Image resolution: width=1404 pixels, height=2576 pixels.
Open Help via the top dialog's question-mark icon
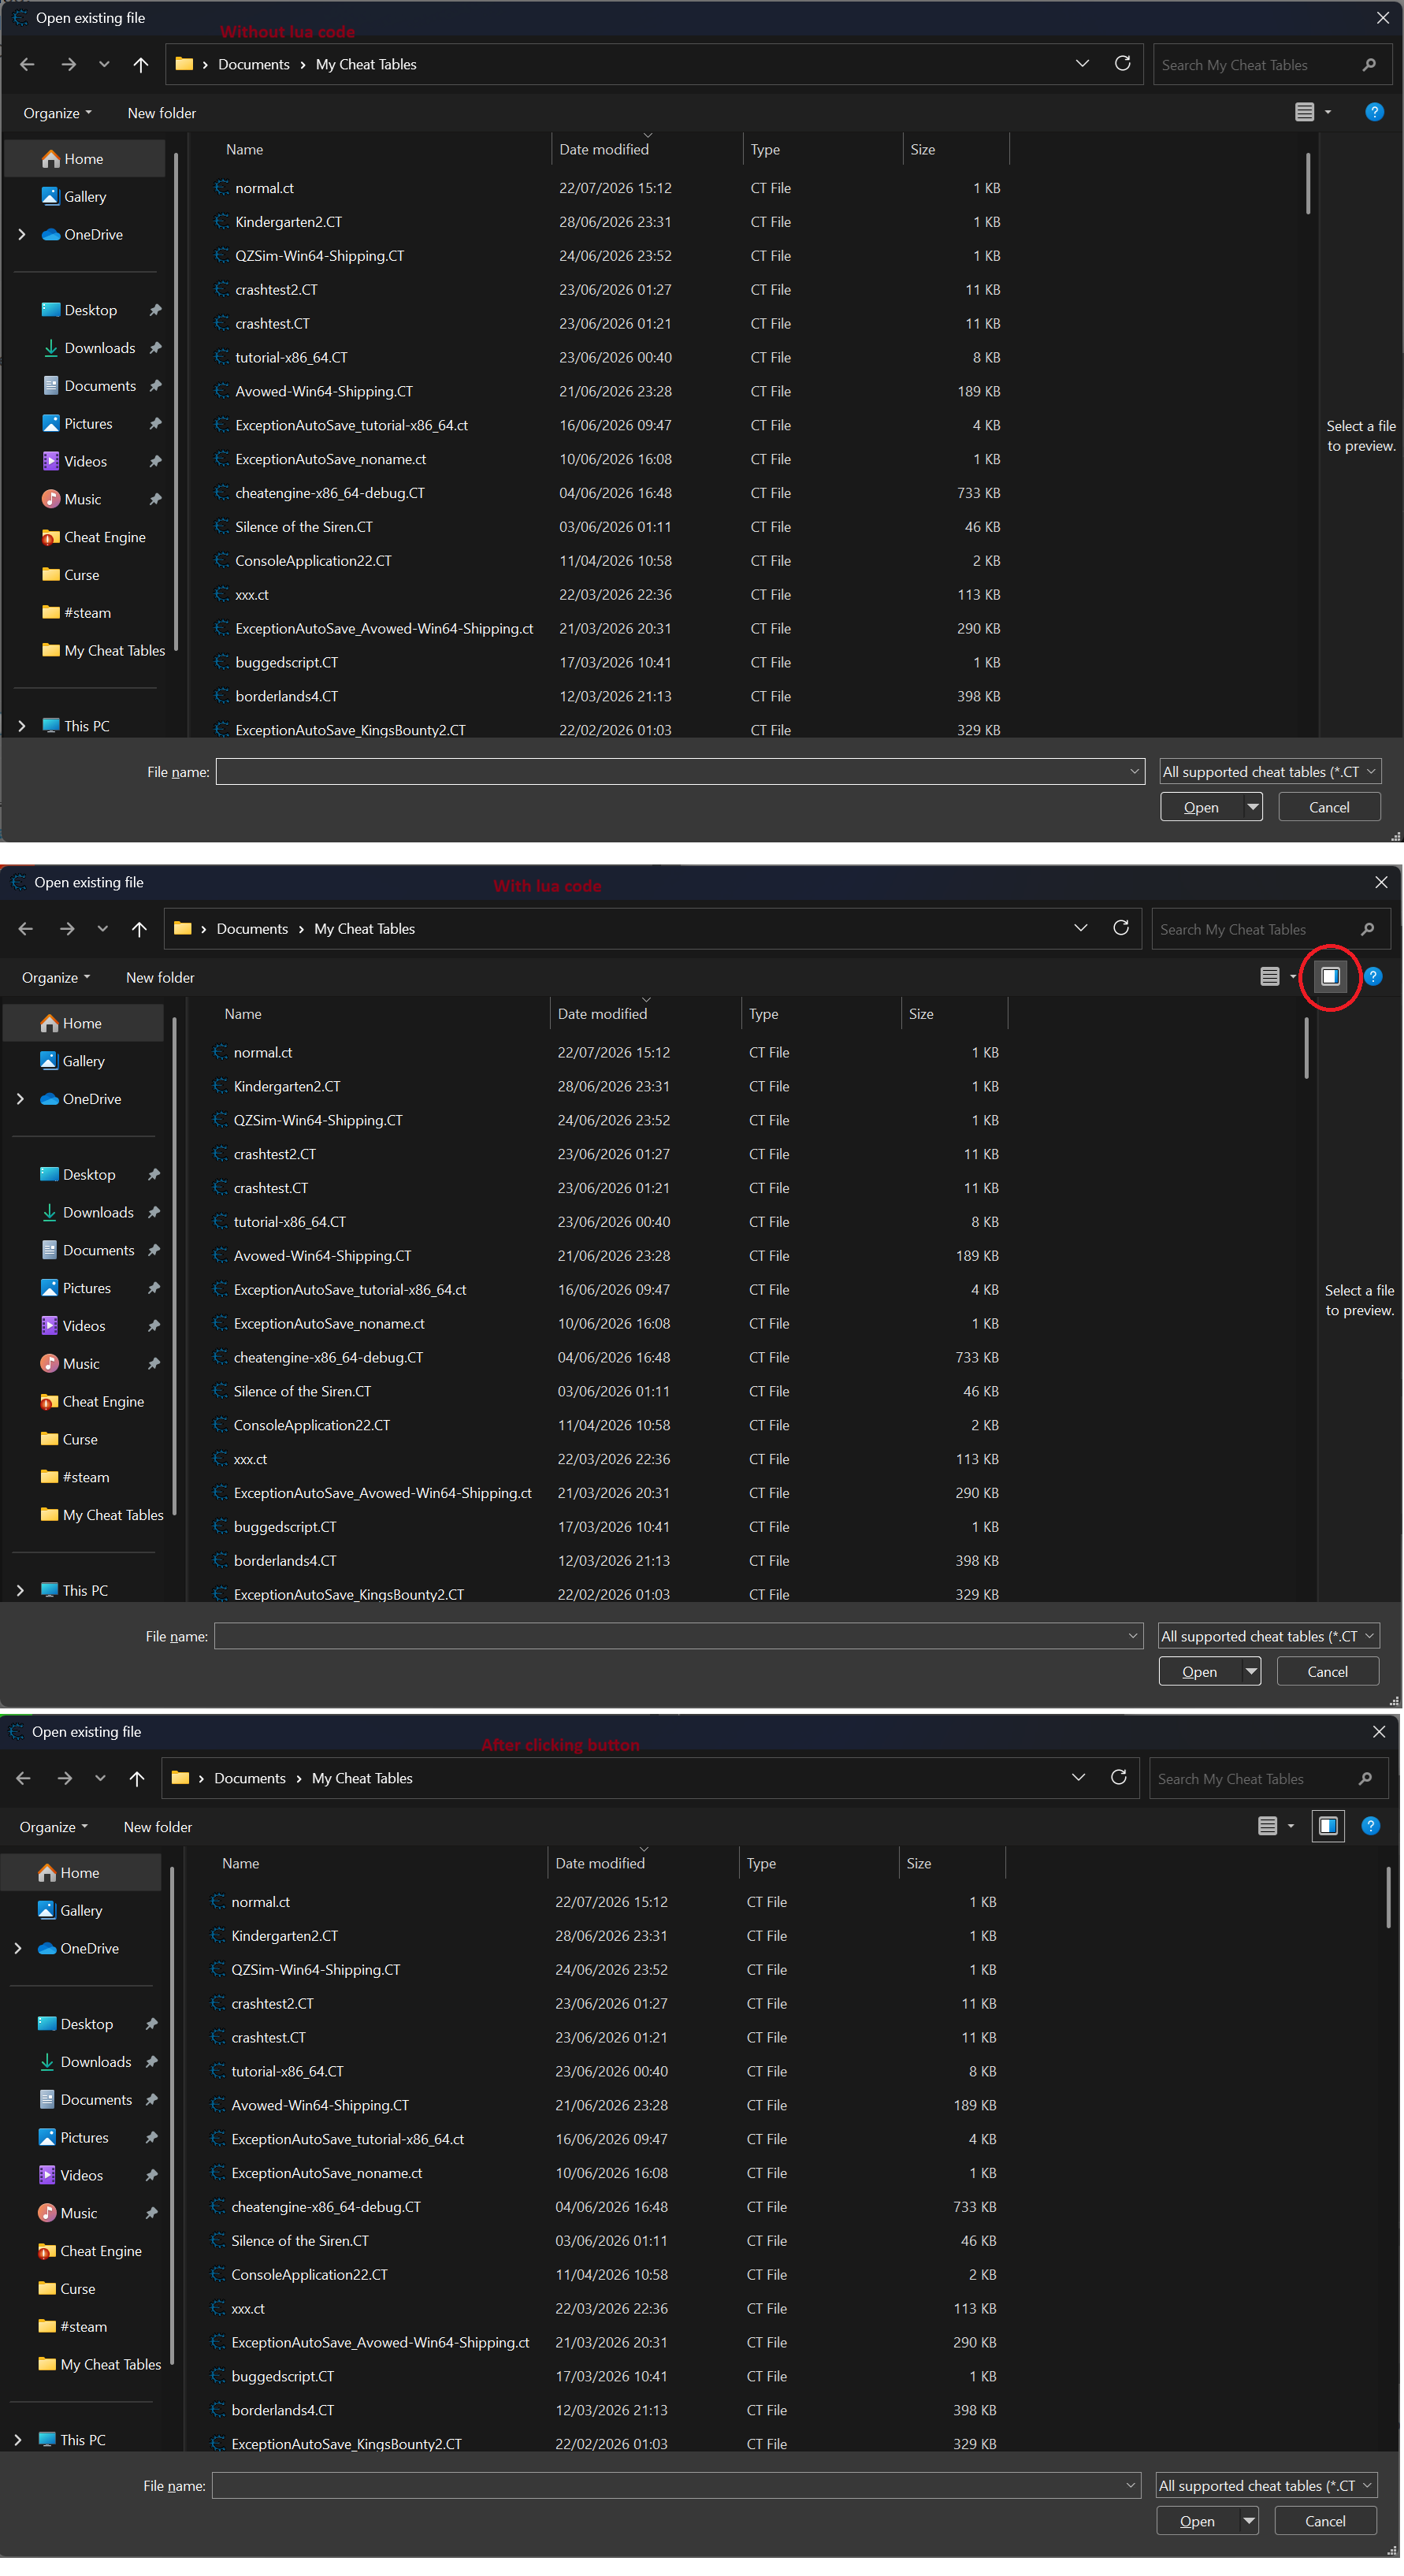(1375, 112)
